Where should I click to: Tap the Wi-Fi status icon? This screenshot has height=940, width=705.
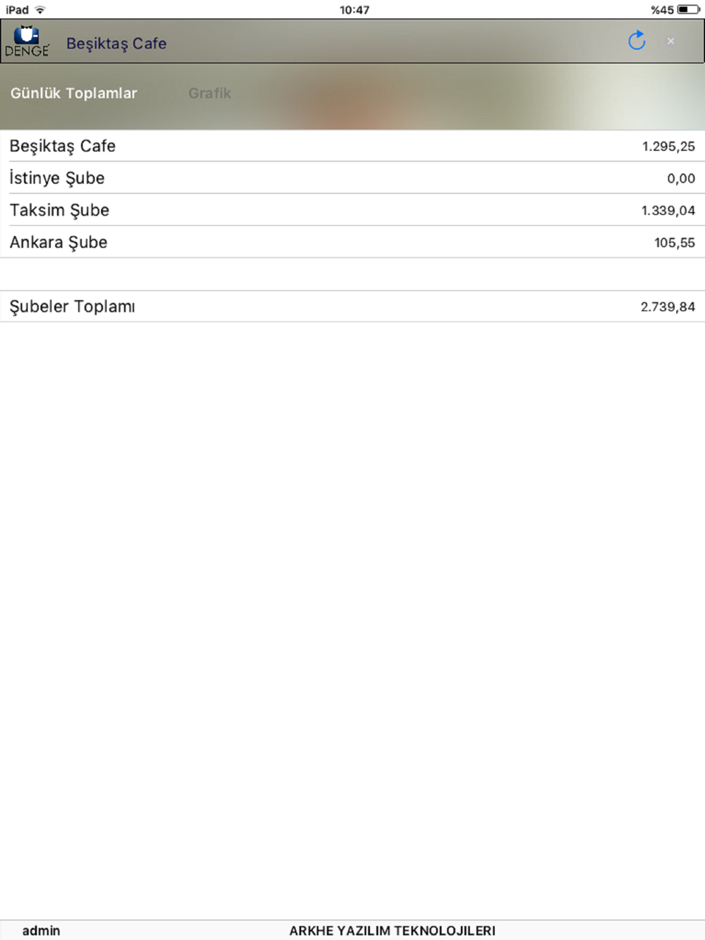[40, 10]
